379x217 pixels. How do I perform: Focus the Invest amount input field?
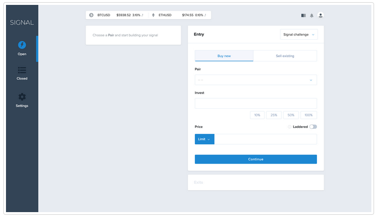(x=256, y=103)
